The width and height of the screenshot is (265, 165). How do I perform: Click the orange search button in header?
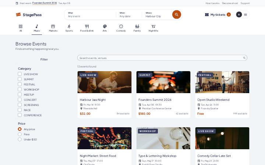176,14
